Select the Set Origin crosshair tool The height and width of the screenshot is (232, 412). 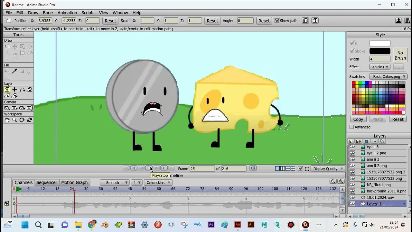tap(14, 90)
